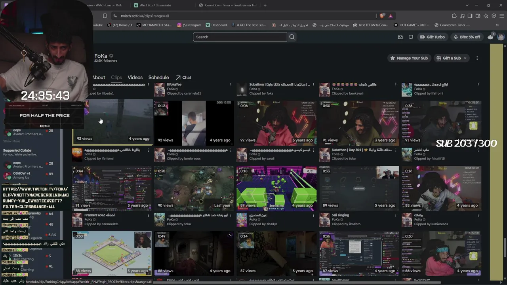507x285 pixels.
Task: Click the "Clipped by sara3" text
Action: coord(262,159)
